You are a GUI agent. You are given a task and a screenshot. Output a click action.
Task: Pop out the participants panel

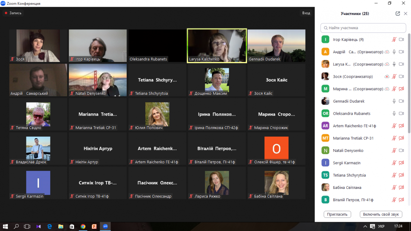(398, 14)
